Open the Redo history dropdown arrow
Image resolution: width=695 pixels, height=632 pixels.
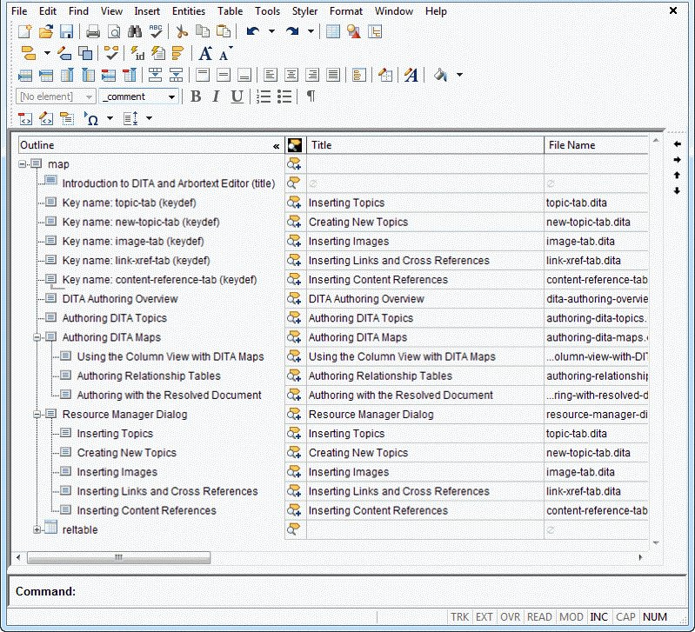311,31
